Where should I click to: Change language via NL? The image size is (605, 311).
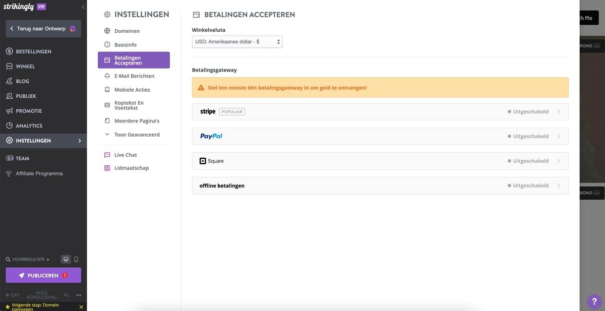[67, 295]
